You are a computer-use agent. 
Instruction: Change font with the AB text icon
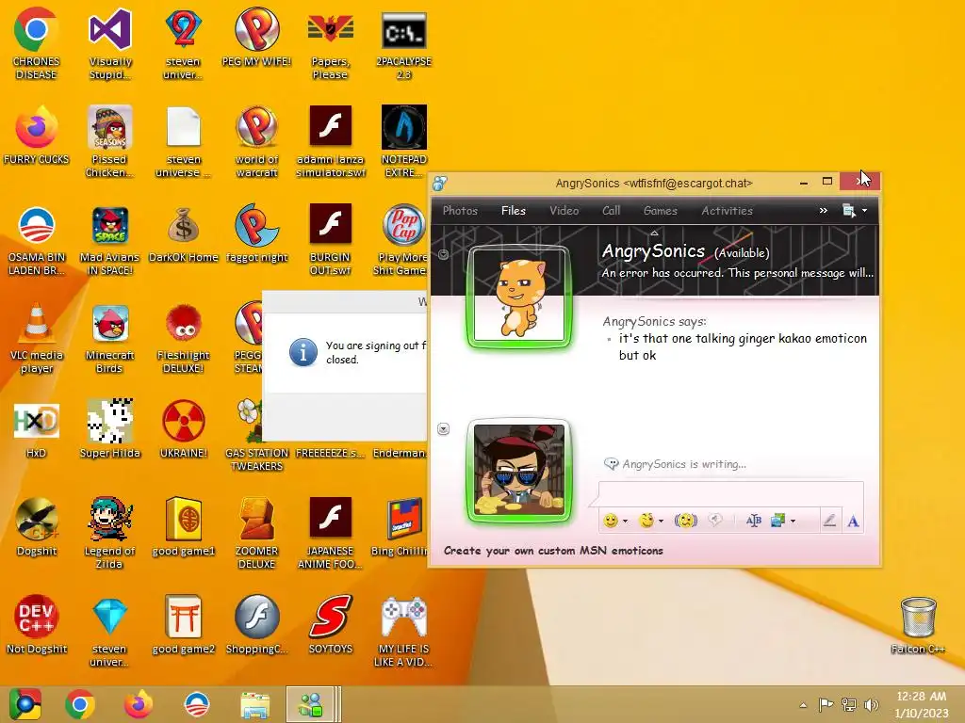[x=753, y=521]
